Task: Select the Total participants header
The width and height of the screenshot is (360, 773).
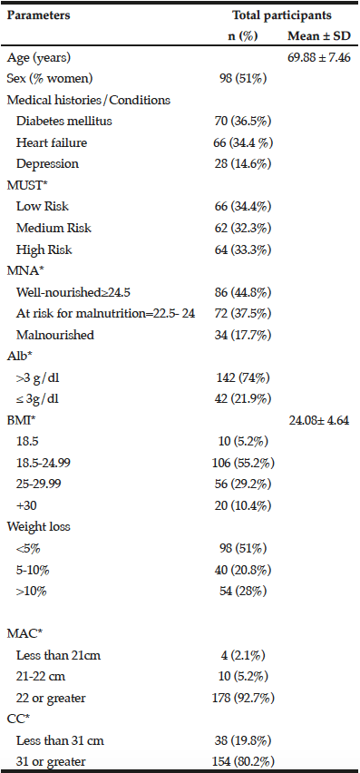Action: click(282, 15)
